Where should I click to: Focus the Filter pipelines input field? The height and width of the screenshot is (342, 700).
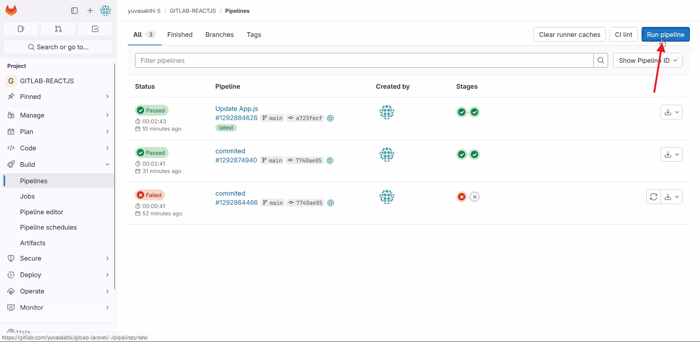[364, 60]
